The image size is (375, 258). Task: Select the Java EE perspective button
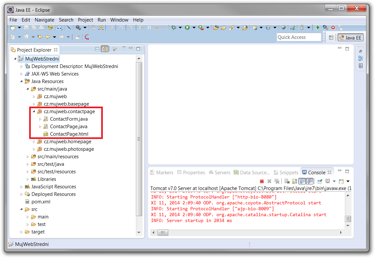350,38
